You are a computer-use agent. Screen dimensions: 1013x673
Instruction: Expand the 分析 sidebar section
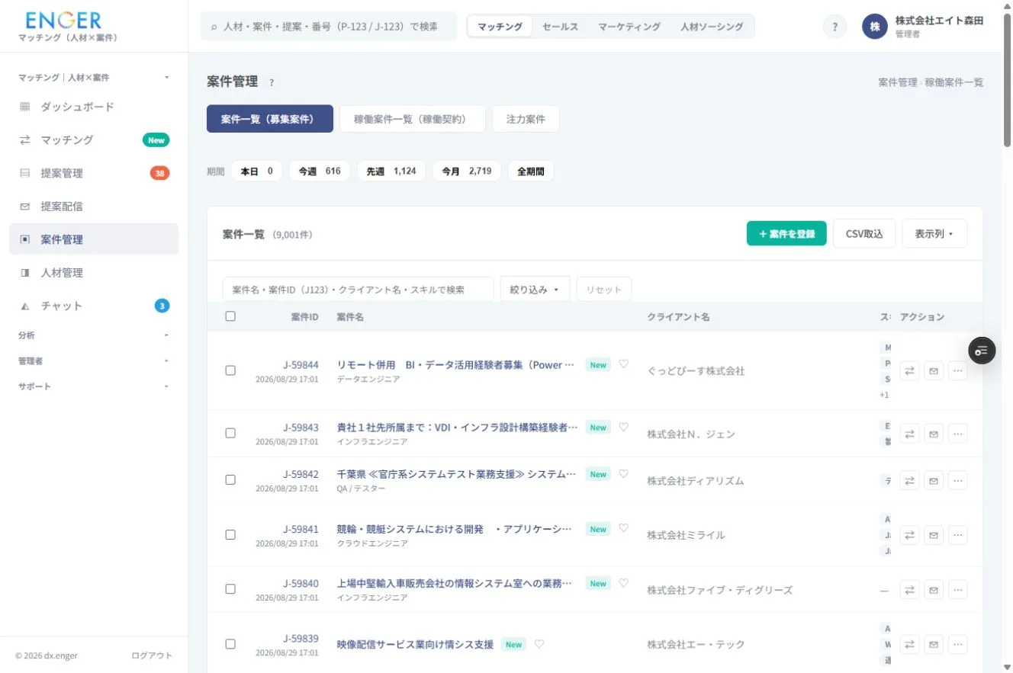[94, 335]
